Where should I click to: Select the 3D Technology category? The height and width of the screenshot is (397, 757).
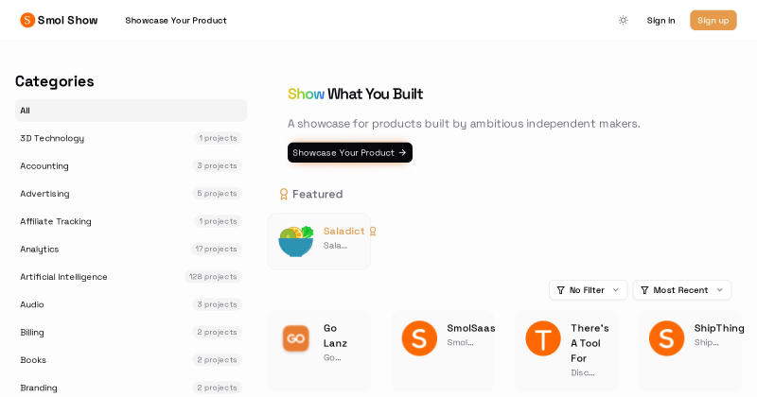[131, 138]
